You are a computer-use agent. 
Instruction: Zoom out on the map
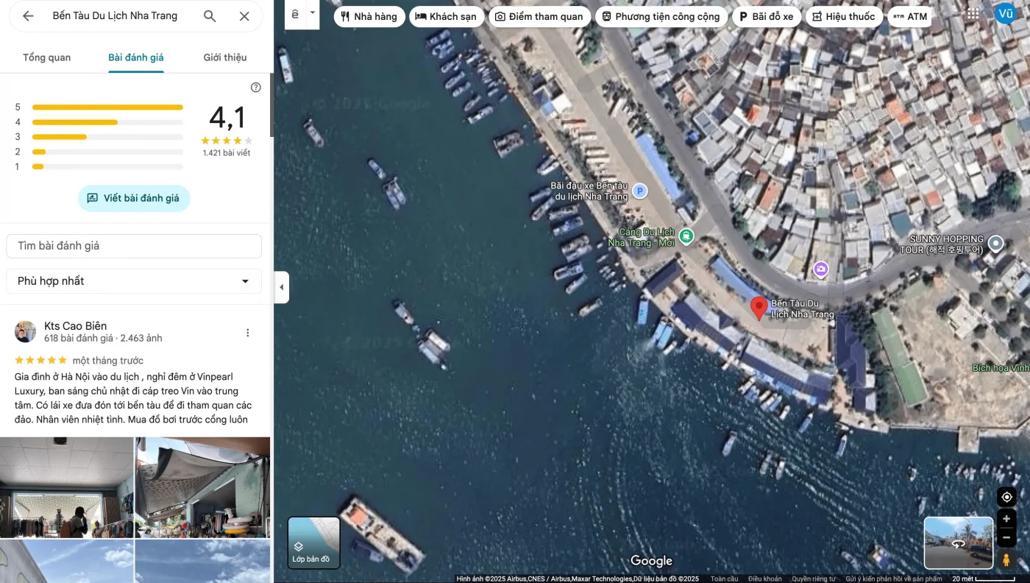pos(1006,538)
